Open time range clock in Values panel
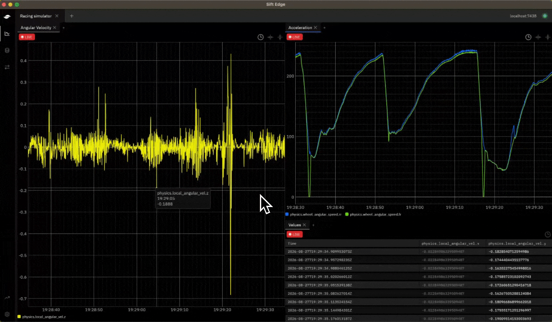 tap(547, 234)
